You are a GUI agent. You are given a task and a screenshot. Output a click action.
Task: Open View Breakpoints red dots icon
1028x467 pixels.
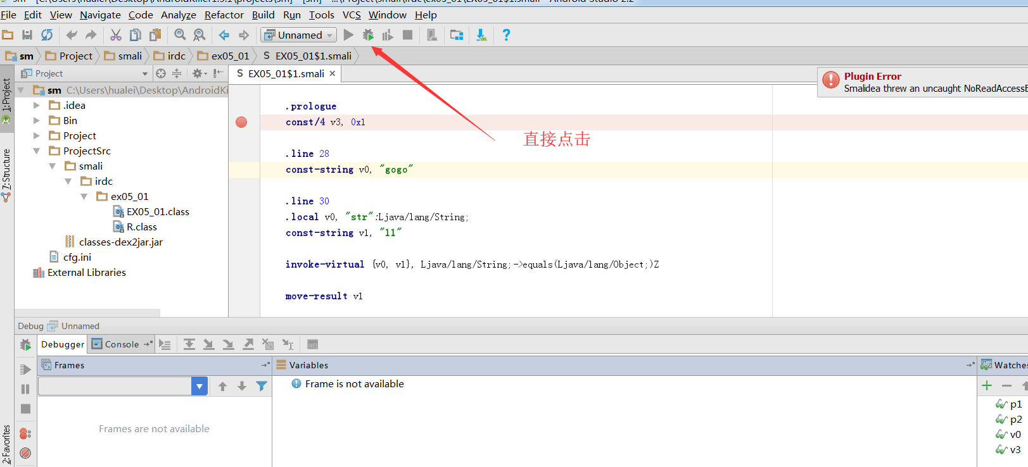(25, 433)
